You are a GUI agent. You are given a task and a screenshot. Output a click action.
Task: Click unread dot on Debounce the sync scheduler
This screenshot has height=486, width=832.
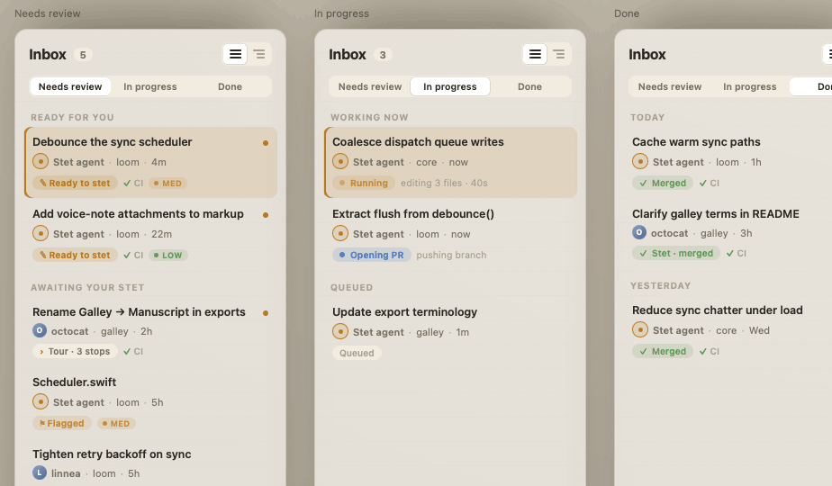point(266,143)
